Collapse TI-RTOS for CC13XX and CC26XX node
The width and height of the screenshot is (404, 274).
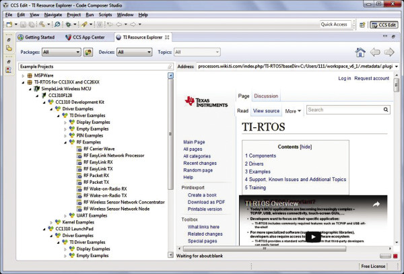point(23,82)
